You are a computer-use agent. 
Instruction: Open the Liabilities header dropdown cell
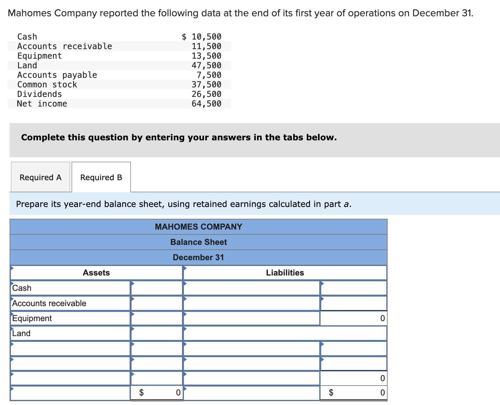click(x=285, y=273)
